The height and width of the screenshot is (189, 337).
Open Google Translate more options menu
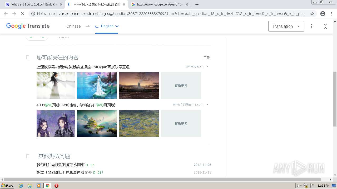click(x=312, y=26)
